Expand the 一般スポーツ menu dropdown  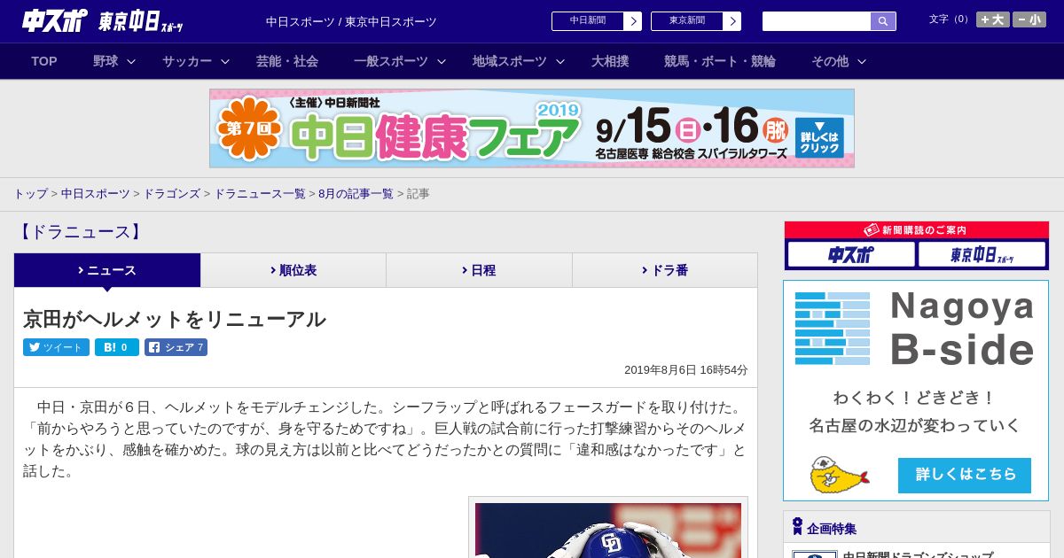(399, 61)
